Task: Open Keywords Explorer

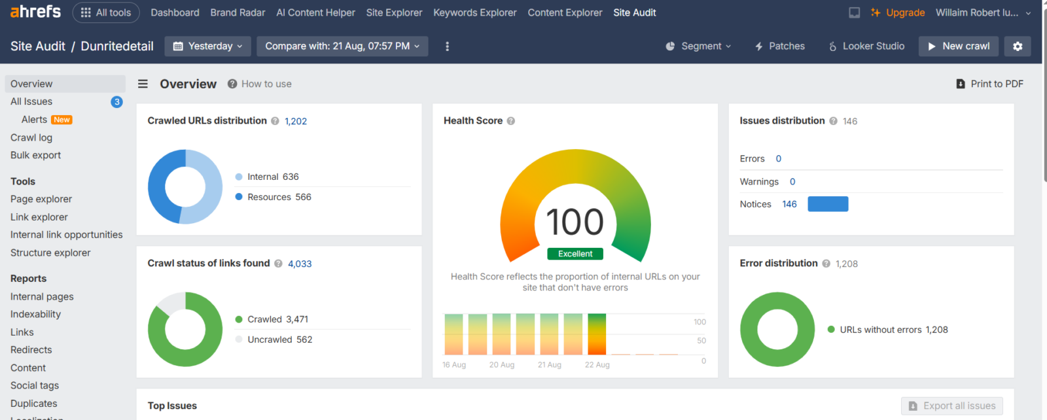Action: pyautogui.click(x=474, y=12)
